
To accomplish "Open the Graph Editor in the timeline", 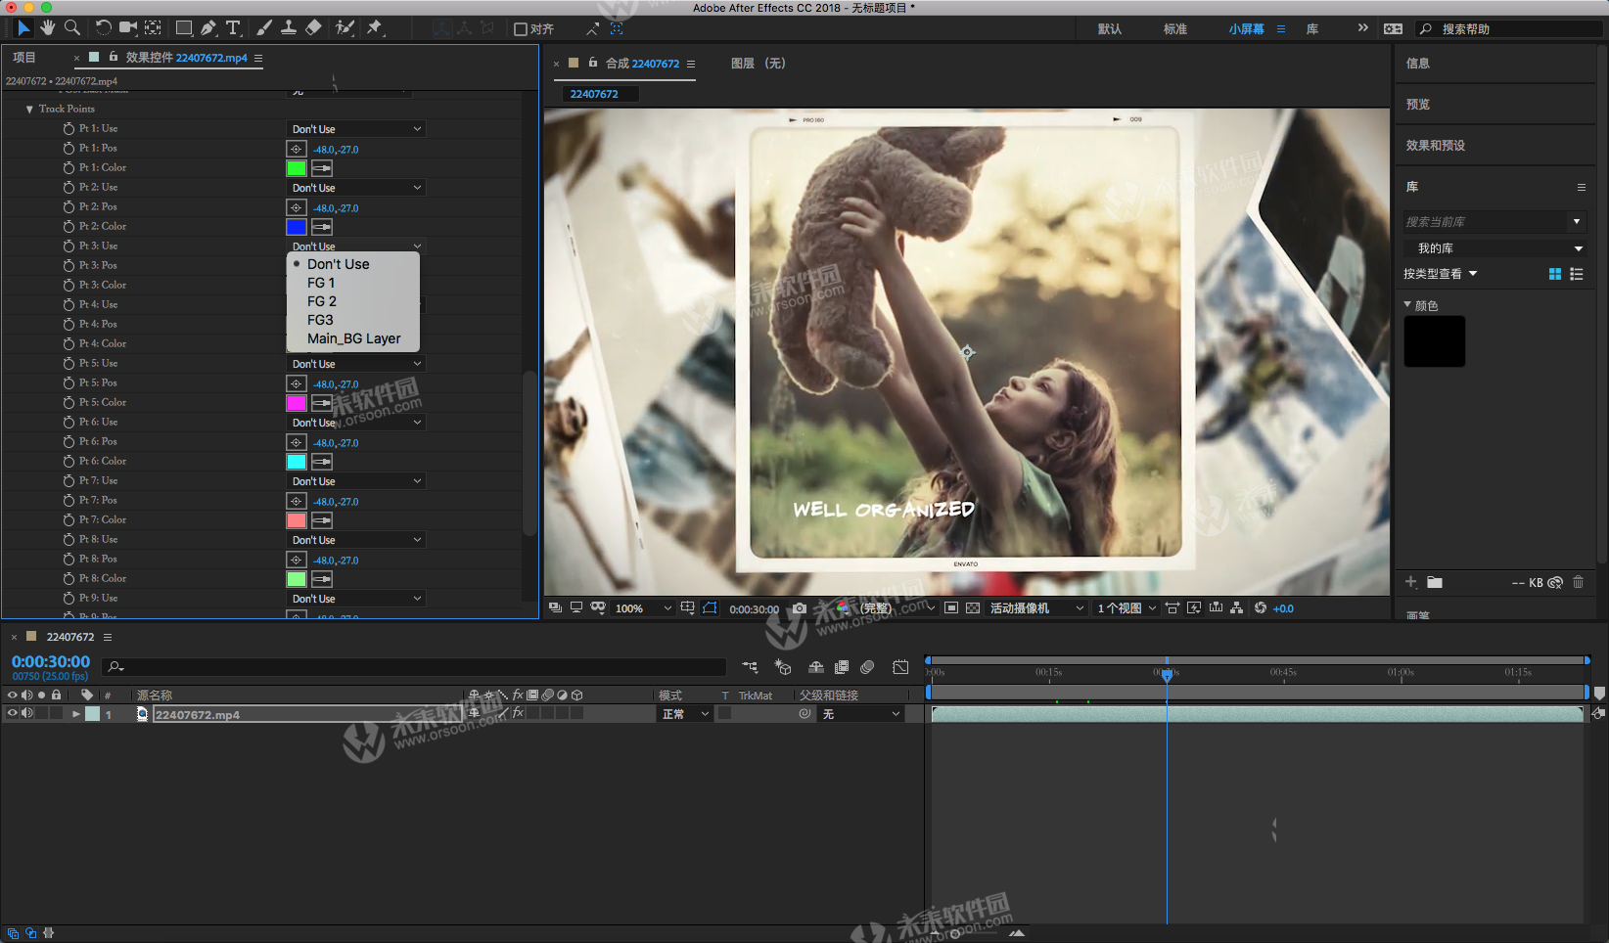I will [900, 666].
